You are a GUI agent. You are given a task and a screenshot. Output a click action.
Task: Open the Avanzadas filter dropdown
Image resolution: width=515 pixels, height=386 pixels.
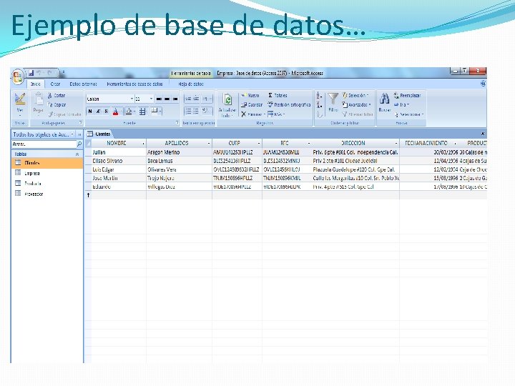coord(356,104)
